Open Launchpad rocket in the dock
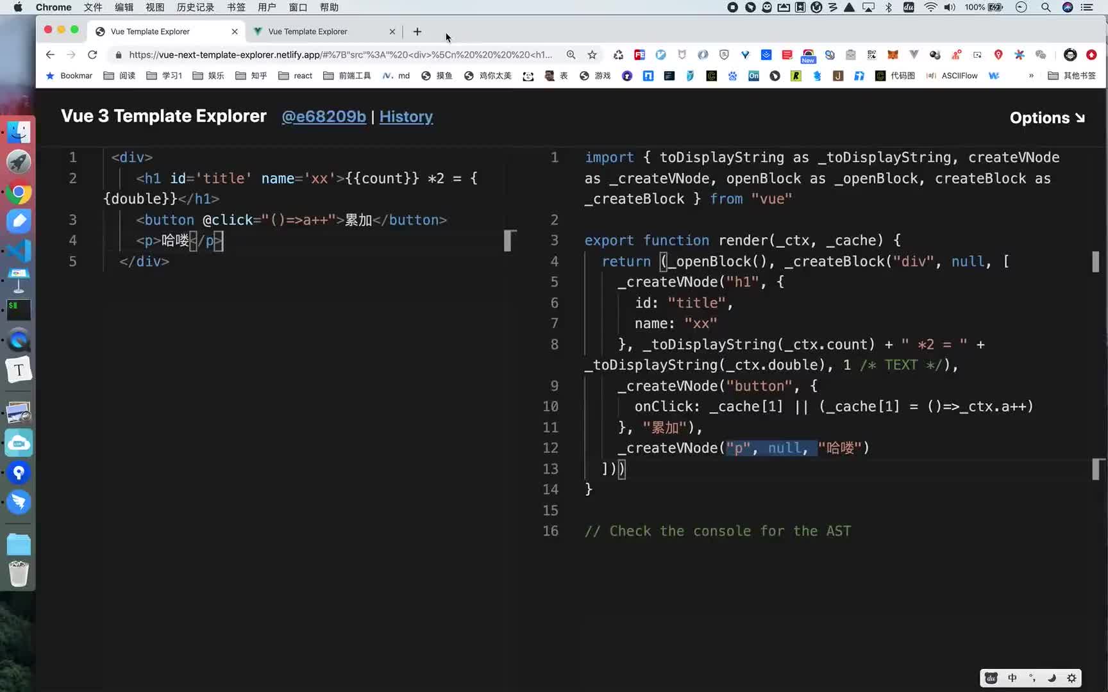 (x=19, y=162)
